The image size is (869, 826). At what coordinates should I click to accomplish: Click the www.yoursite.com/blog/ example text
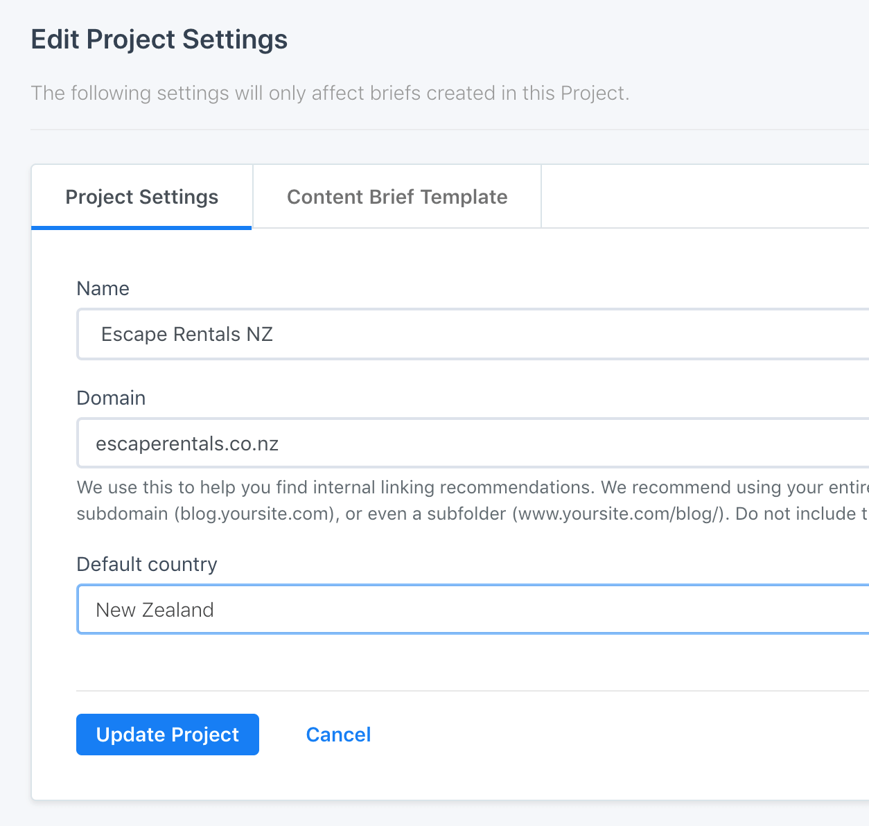click(617, 513)
